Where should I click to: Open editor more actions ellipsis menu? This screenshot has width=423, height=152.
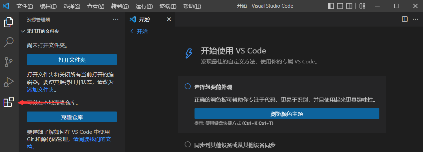pyautogui.click(x=415, y=19)
